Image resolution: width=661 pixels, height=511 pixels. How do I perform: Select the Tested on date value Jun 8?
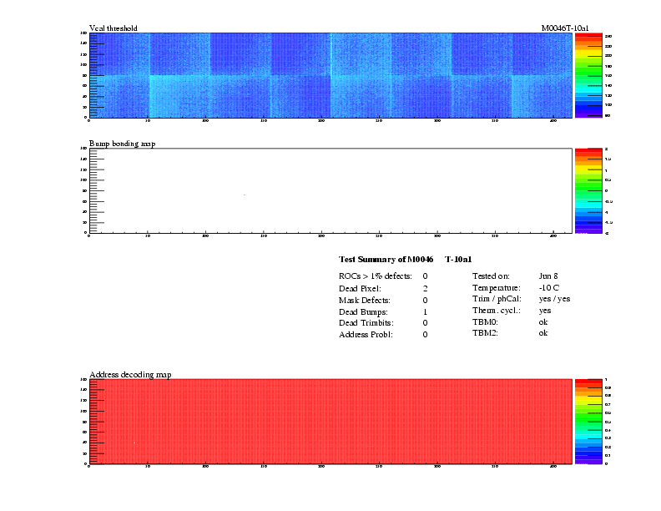547,276
